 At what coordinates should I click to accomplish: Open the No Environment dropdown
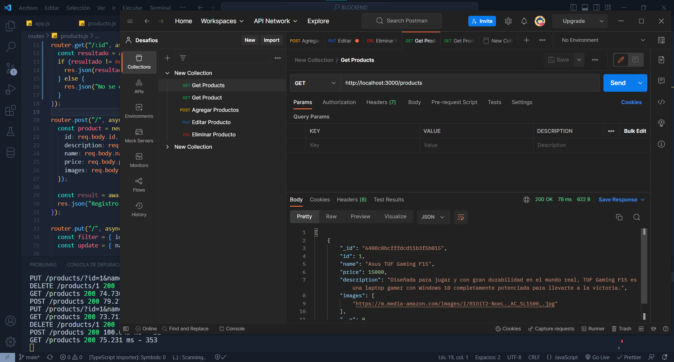coord(603,40)
